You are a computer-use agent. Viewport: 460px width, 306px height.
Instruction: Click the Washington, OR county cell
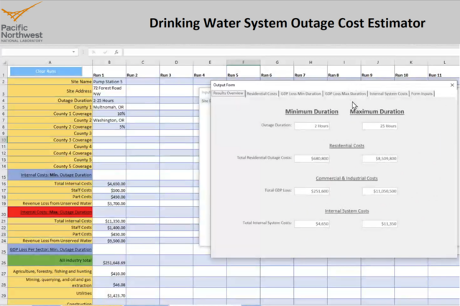click(109, 120)
